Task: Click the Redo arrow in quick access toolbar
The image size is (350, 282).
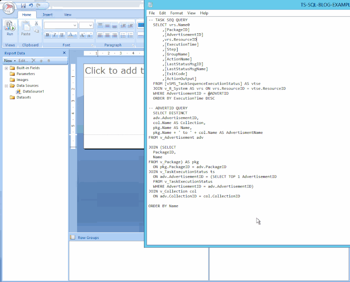Action: pos(39,5)
